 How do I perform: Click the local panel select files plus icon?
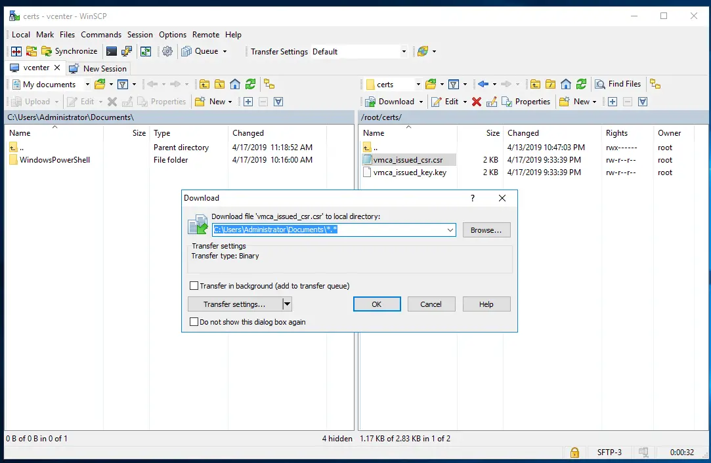(x=248, y=102)
